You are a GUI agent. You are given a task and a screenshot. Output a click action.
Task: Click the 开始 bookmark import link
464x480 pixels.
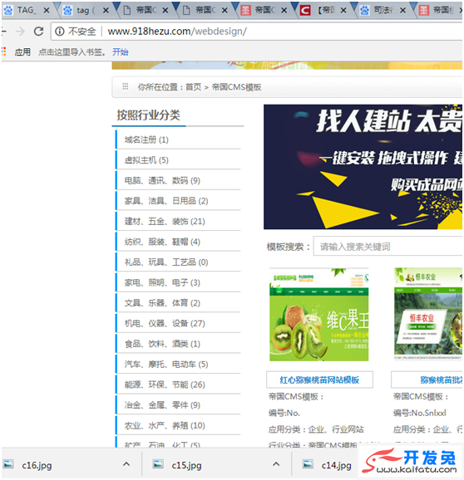[120, 52]
